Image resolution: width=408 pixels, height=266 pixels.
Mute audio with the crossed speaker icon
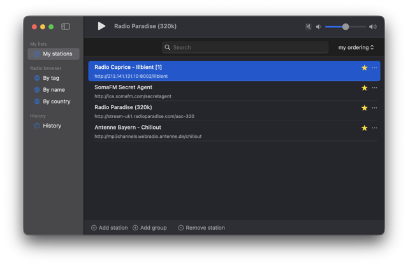309,27
